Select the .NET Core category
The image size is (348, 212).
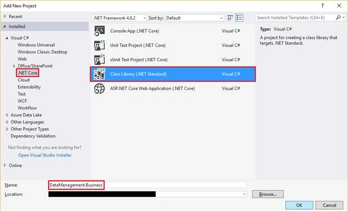(x=28, y=73)
